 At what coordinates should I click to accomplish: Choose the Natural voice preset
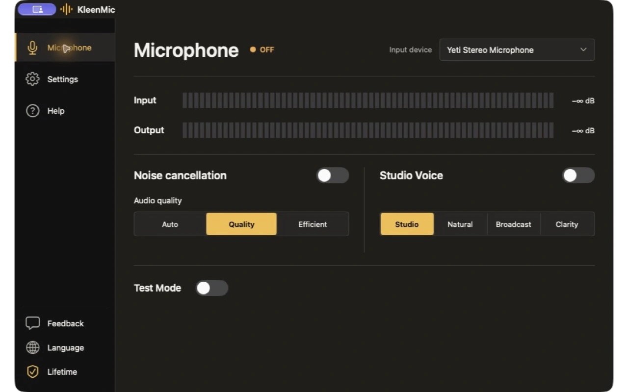coord(460,224)
